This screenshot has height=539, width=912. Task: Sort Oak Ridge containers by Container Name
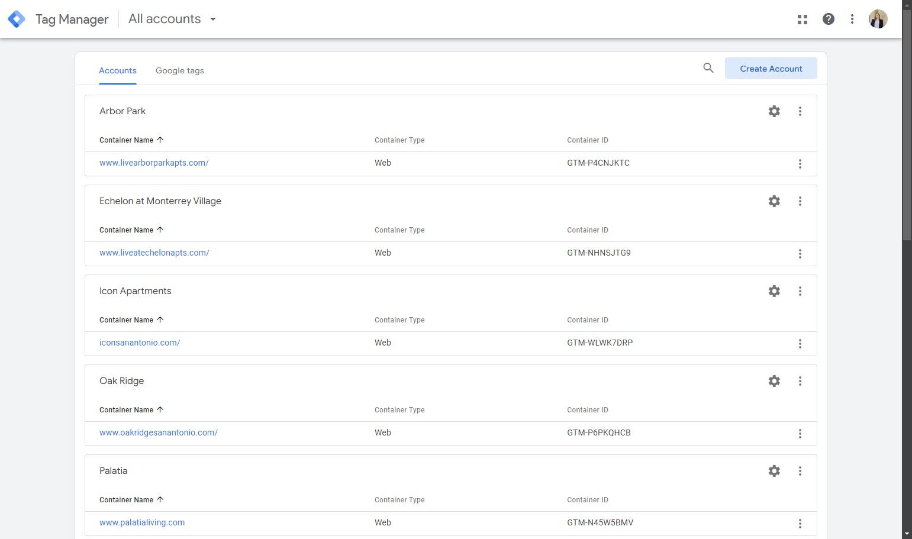pyautogui.click(x=131, y=410)
